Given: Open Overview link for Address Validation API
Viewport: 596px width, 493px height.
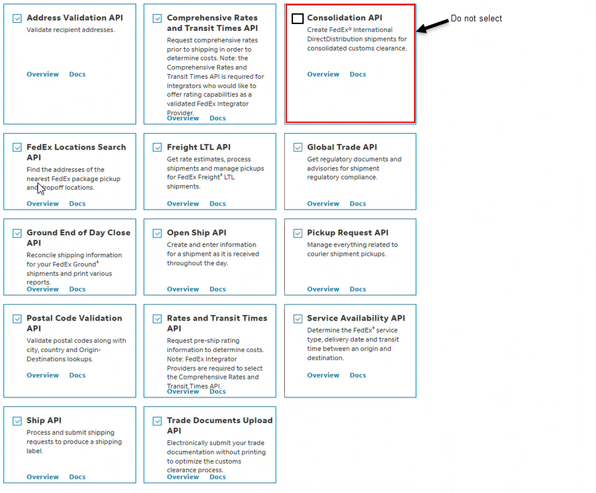Looking at the screenshot, I should point(43,74).
